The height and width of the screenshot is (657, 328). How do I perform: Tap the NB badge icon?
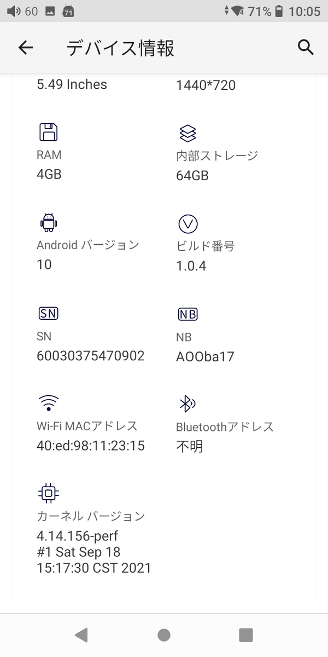pos(189,314)
